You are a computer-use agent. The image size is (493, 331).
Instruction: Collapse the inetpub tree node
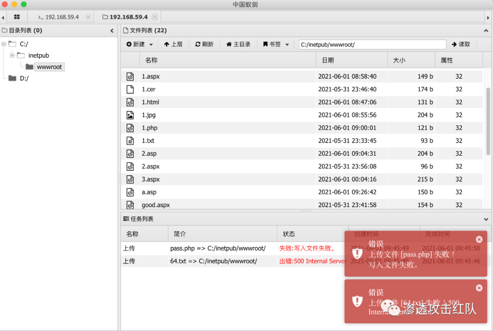click(12, 56)
